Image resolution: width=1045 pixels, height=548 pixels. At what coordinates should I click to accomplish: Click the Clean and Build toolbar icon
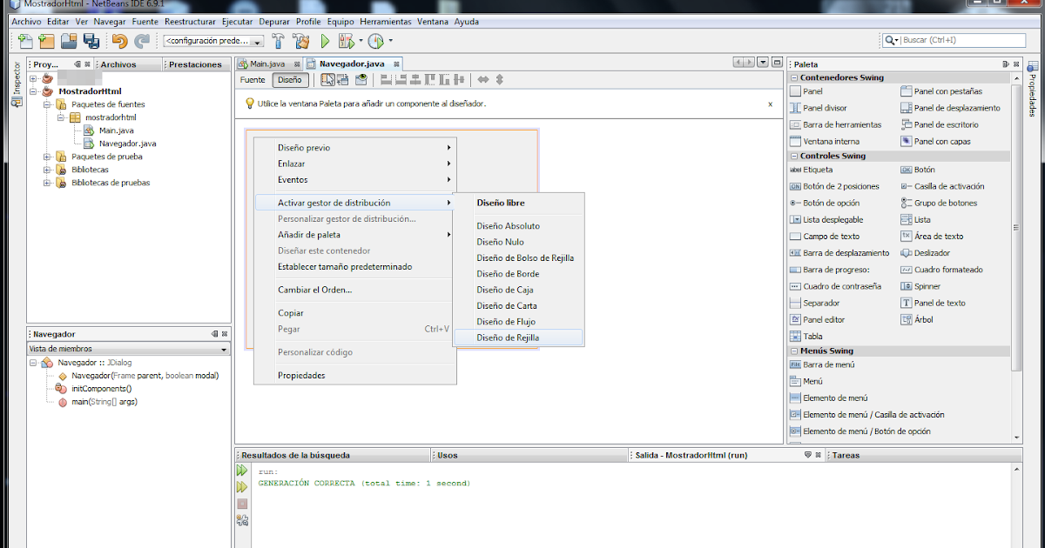coord(300,40)
